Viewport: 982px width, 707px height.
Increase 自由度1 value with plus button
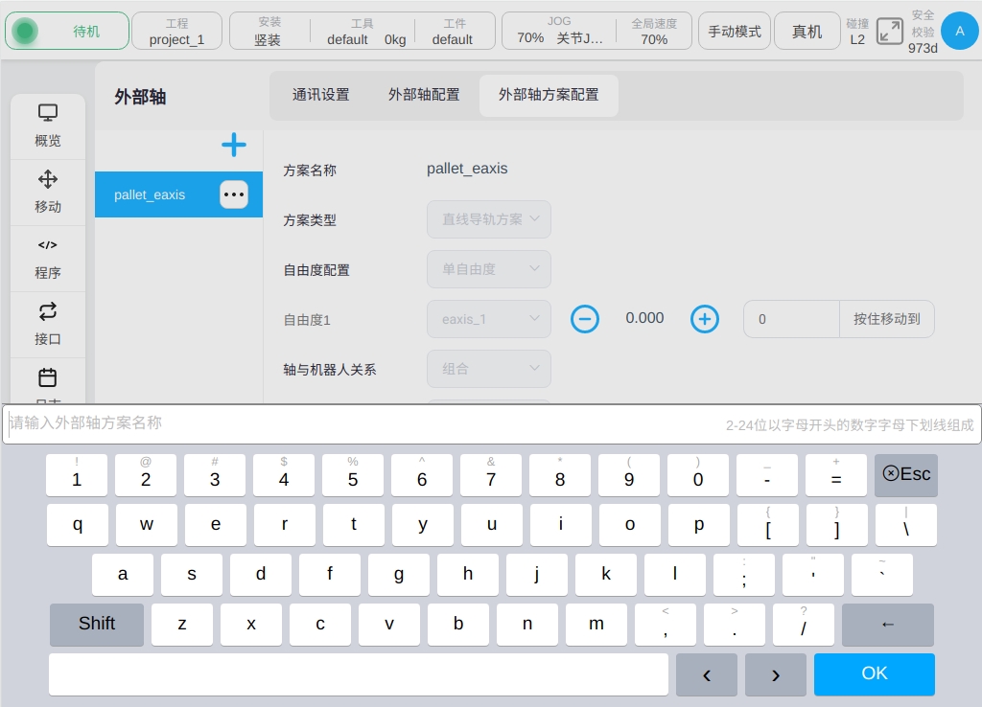coord(705,319)
